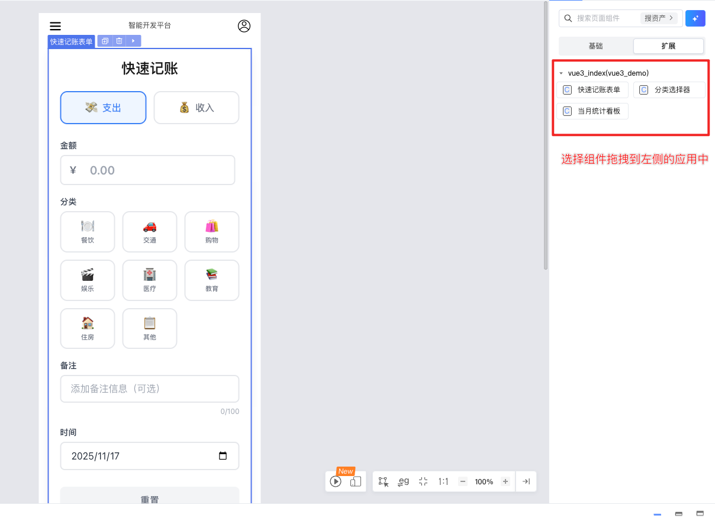Choose the 支出 expense type
The height and width of the screenshot is (521, 715).
(103, 108)
